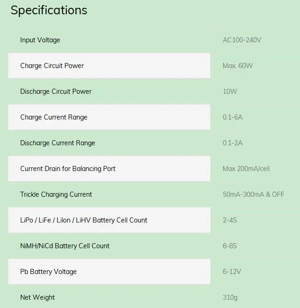The image size is (300, 308).
Task: Click the 50mA-300mA & OFF value
Action: tap(254, 194)
